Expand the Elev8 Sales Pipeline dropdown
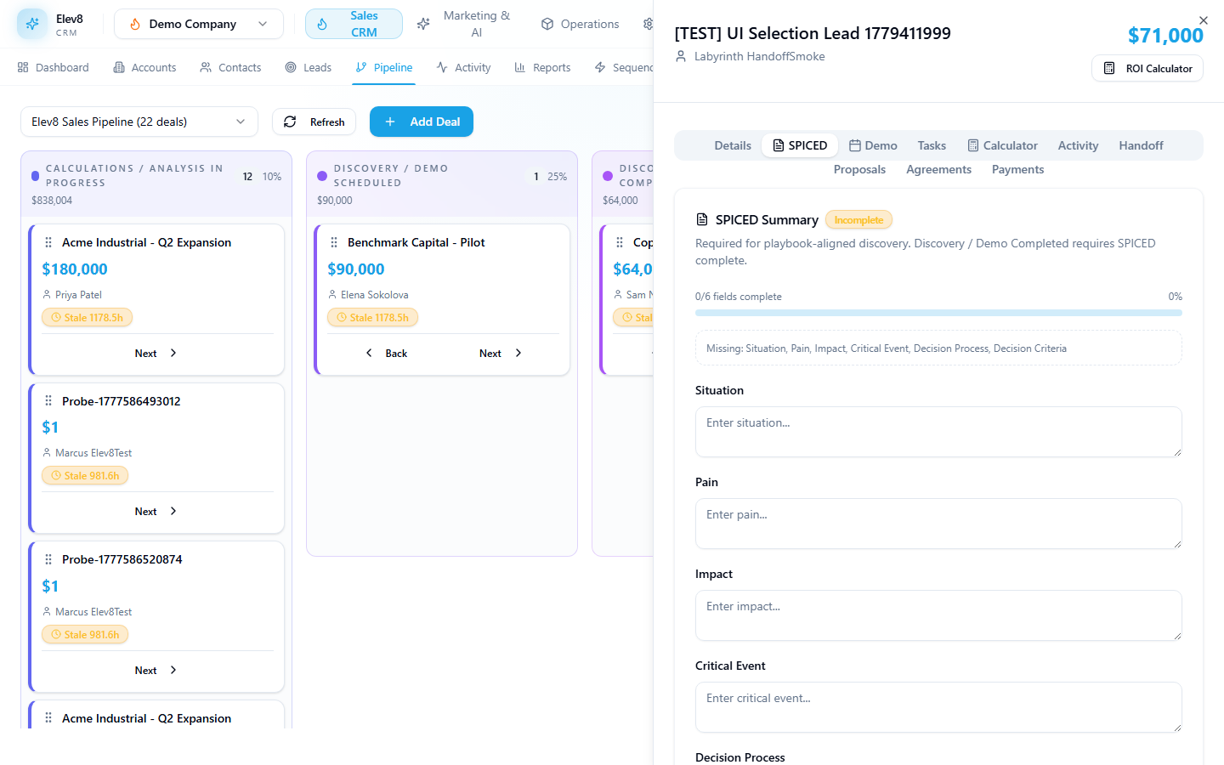Screen dimensions: 1224x765 [139, 122]
